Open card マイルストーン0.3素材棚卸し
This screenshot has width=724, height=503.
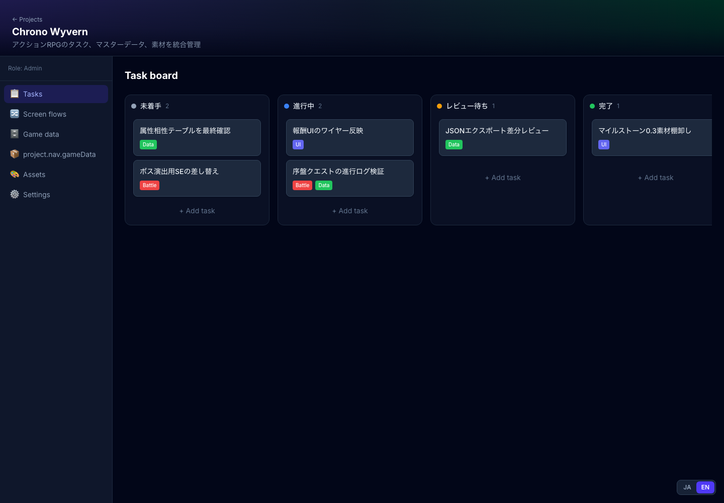652,137
